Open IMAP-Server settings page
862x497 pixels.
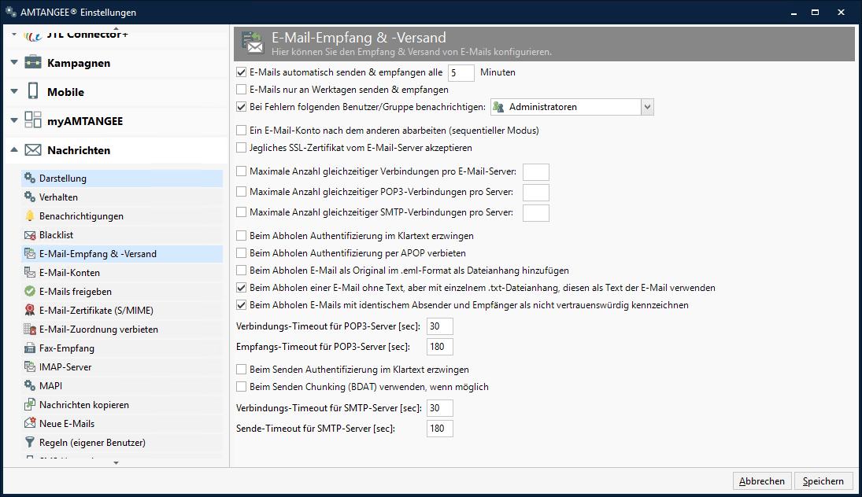coord(122,366)
